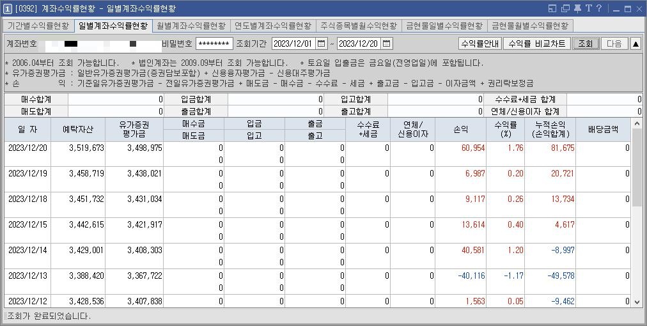Click the scrollbar down arrow
Image resolution: width=647 pixels, height=326 pixels.
click(636, 302)
